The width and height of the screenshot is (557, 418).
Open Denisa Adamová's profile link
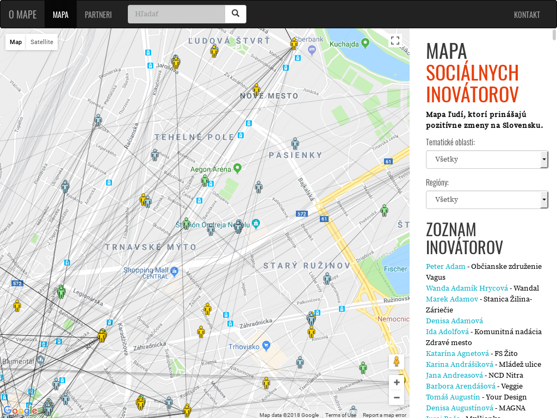pyautogui.click(x=454, y=321)
